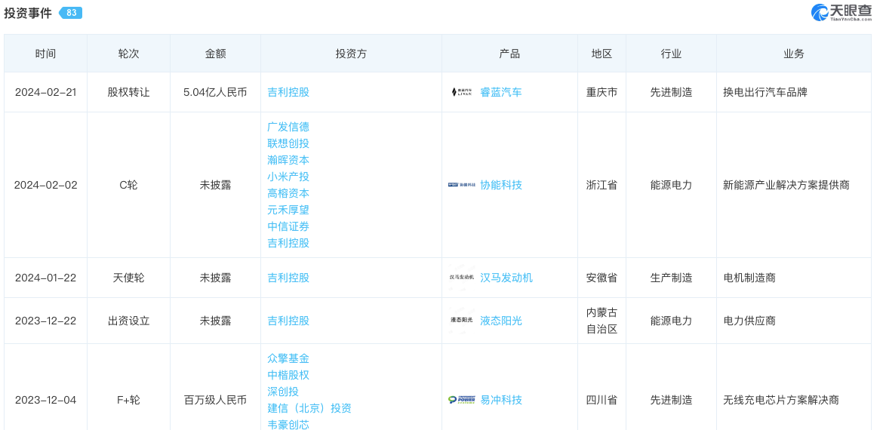Screen dimensions: 883x430
Task: Select the 联想创投 investor link
Action: 288,143
